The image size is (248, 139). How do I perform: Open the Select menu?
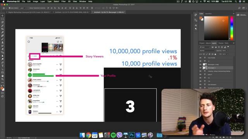56,2
